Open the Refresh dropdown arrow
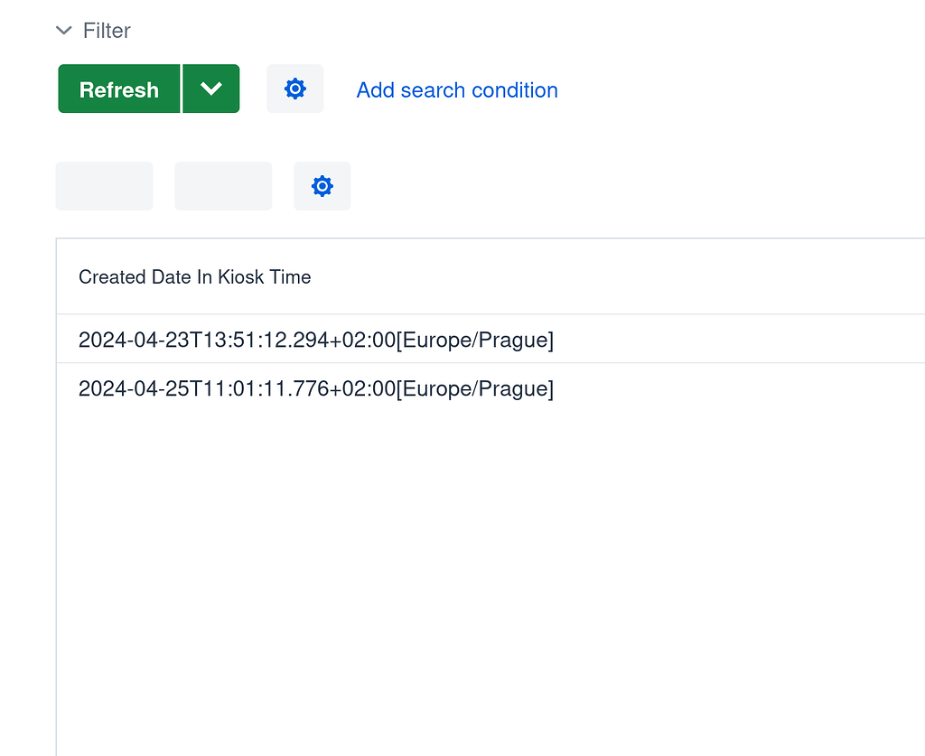This screenshot has height=756, width=925. (211, 89)
